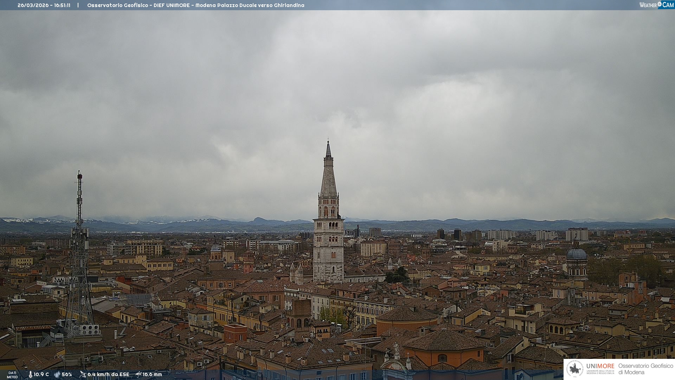
Task: Click the blue CAM logo badge
Action: point(668,5)
